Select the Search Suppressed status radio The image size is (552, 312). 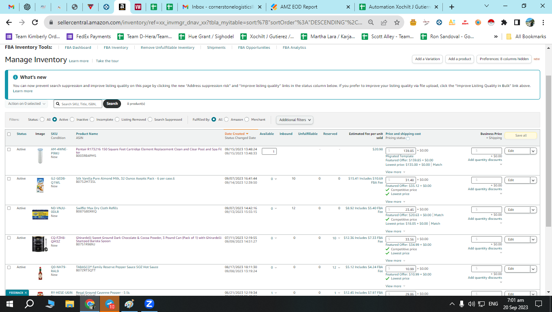click(150, 119)
